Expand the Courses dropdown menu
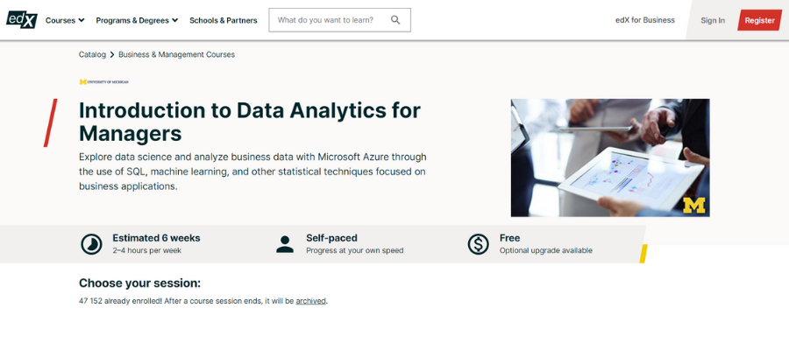Screen dimensions: 789x350 tap(65, 21)
